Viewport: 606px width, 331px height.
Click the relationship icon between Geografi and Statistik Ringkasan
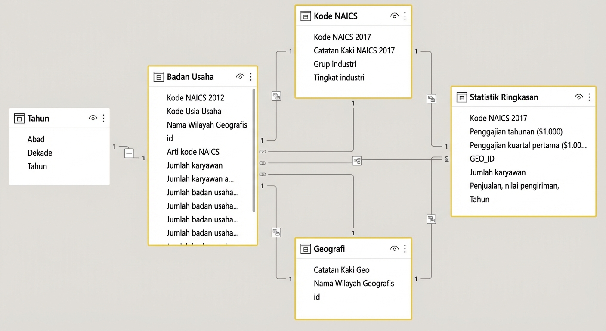coord(431,219)
